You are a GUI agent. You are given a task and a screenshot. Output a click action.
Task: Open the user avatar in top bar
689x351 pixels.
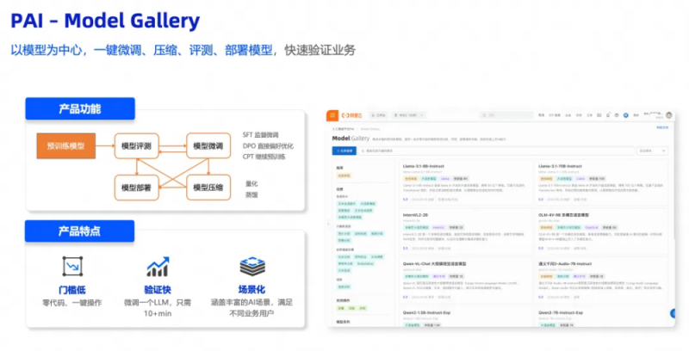[x=669, y=115]
